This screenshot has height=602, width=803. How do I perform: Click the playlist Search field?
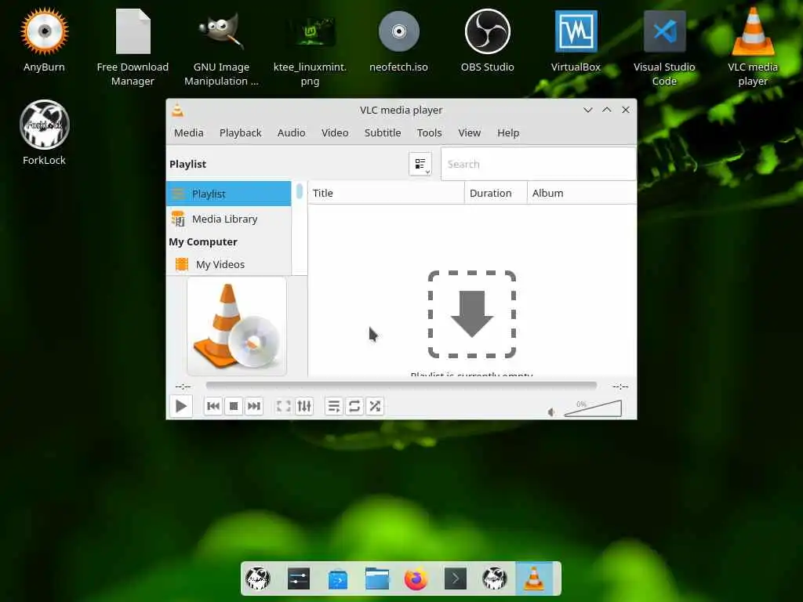pos(538,164)
